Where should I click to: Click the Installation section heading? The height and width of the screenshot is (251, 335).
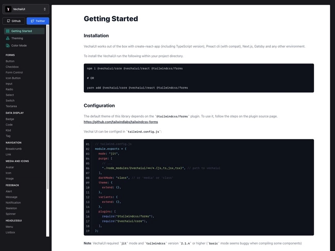coord(96,36)
